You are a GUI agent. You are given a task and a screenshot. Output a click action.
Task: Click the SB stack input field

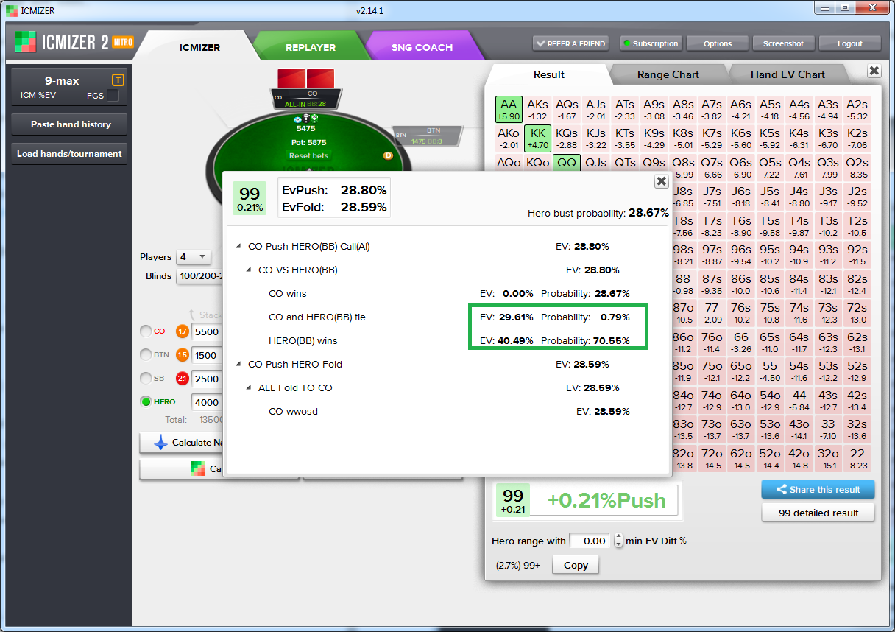[207, 379]
